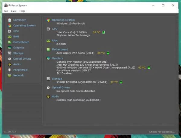181x138 pixels.
Task: Click the RAM stick icon in sidebar
Action: [10, 37]
